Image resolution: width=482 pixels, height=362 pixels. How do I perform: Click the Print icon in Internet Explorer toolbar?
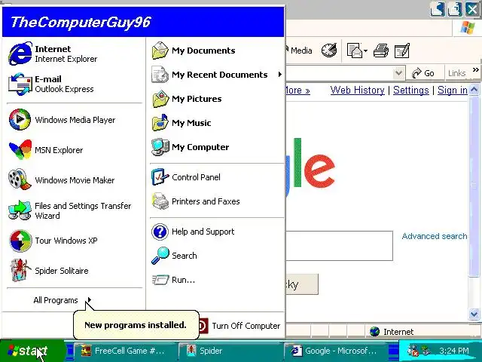pyautogui.click(x=381, y=51)
